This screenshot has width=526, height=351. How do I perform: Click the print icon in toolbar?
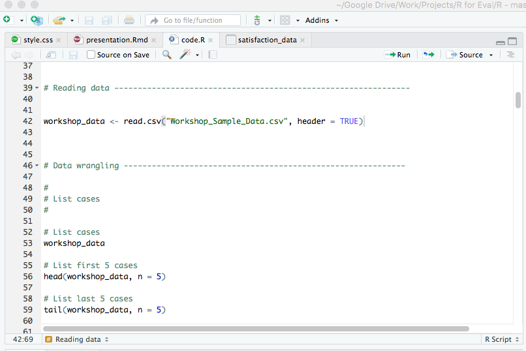click(129, 20)
